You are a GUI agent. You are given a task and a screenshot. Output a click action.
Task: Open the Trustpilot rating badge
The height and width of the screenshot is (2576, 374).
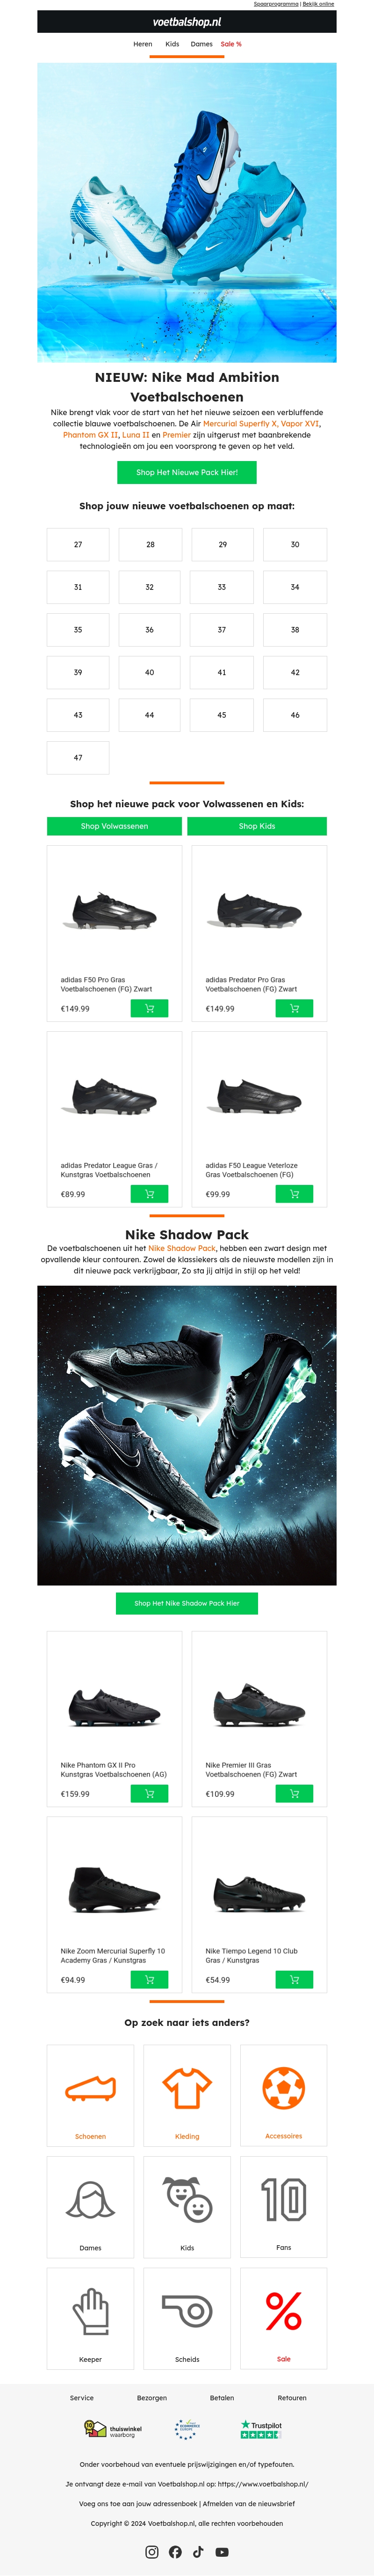(261, 2429)
